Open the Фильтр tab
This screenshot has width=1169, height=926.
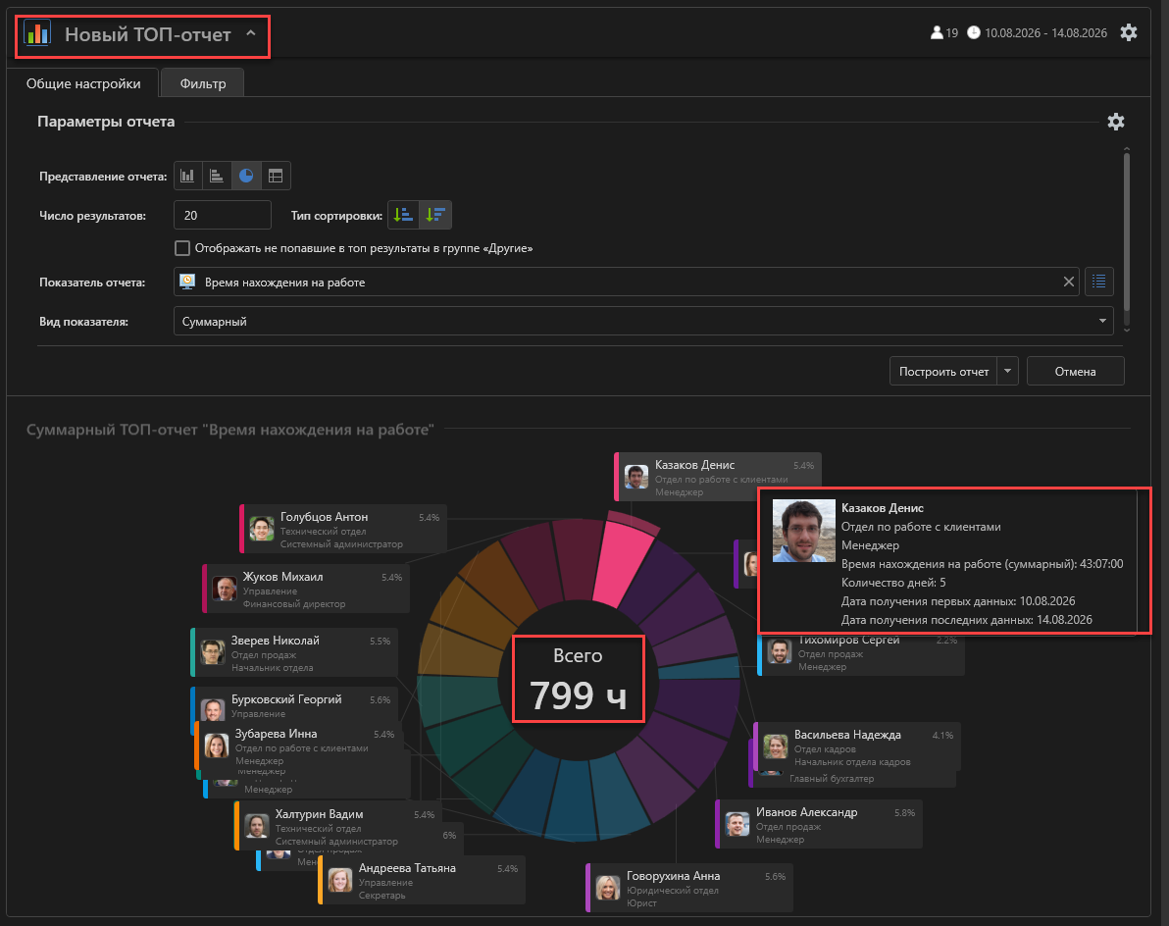tap(203, 83)
